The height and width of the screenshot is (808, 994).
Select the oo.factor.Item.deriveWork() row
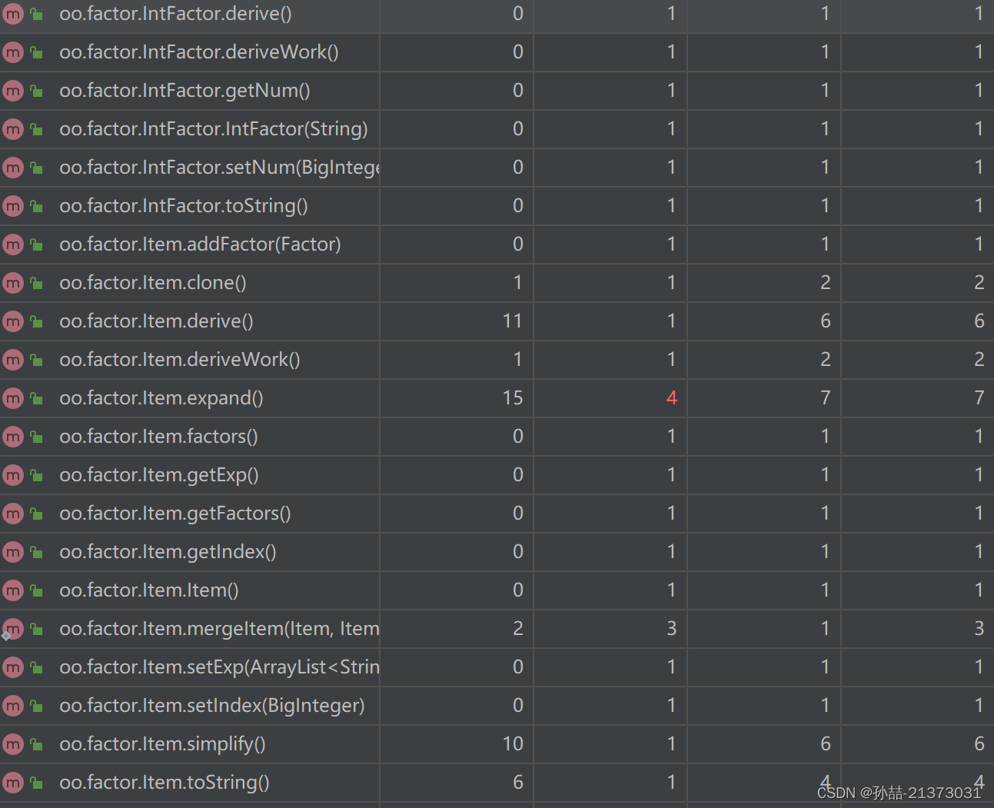(497, 360)
